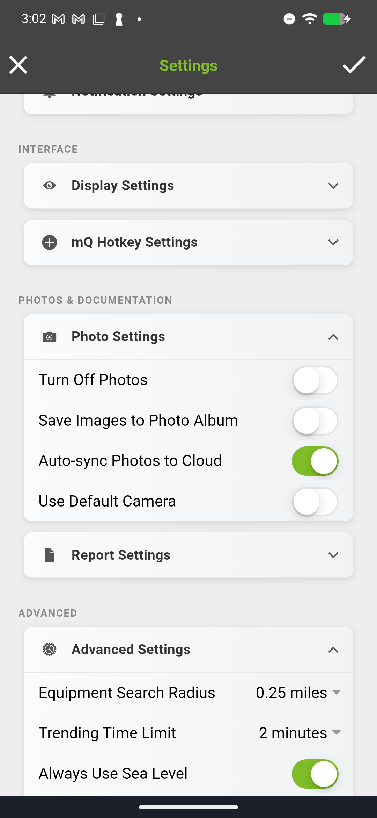
Task: Close Settings with the X icon
Action: pyautogui.click(x=18, y=65)
